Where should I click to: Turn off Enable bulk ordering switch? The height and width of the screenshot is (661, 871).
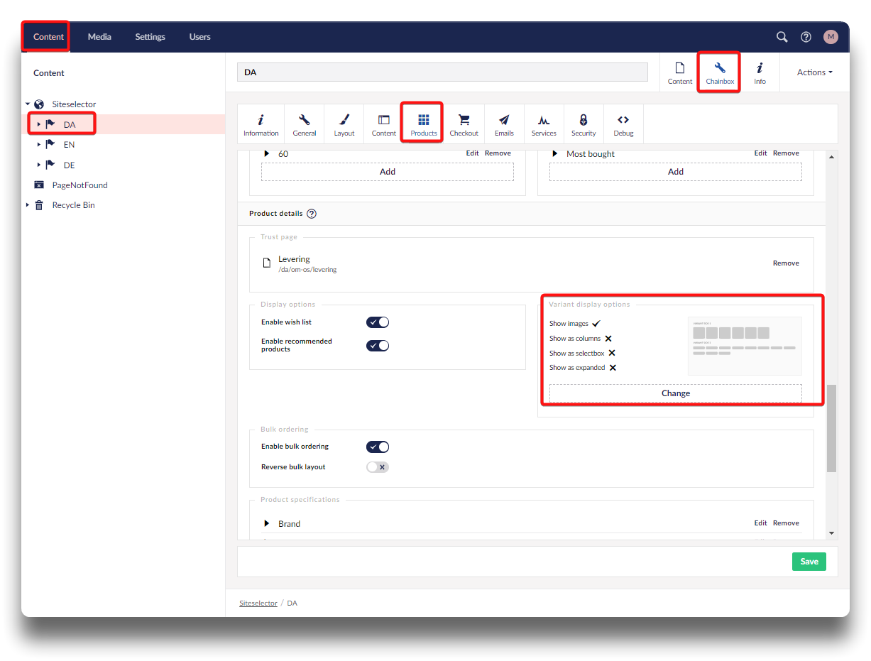(x=378, y=447)
